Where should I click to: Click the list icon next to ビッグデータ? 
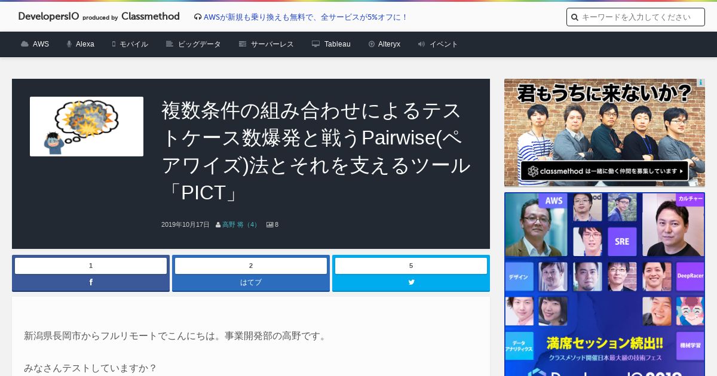[170, 44]
